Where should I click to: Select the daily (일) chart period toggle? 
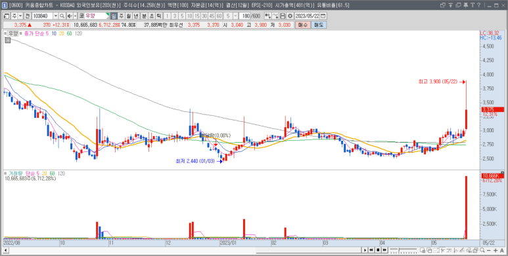pyautogui.click(x=114, y=16)
